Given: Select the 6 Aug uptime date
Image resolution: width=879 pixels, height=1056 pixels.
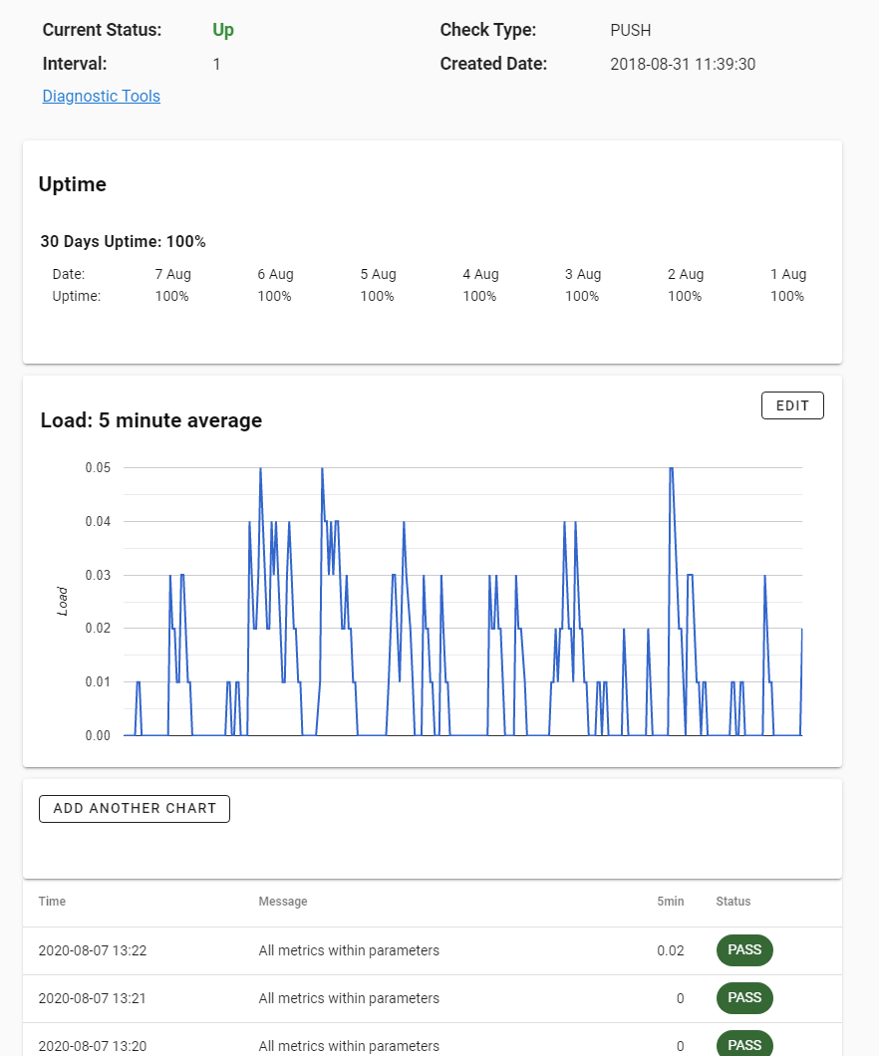Looking at the screenshot, I should coord(275,274).
